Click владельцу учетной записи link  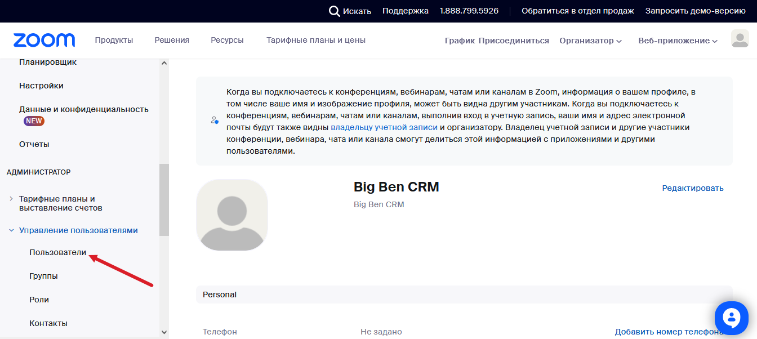[x=384, y=127]
